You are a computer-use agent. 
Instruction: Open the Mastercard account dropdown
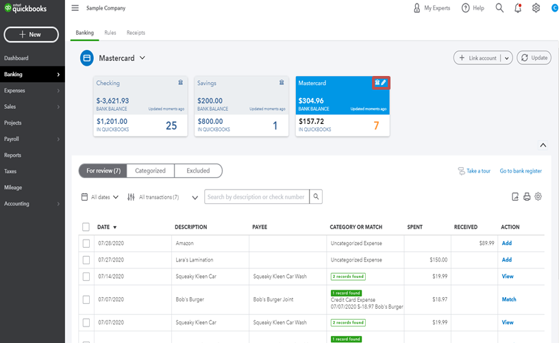tap(142, 58)
